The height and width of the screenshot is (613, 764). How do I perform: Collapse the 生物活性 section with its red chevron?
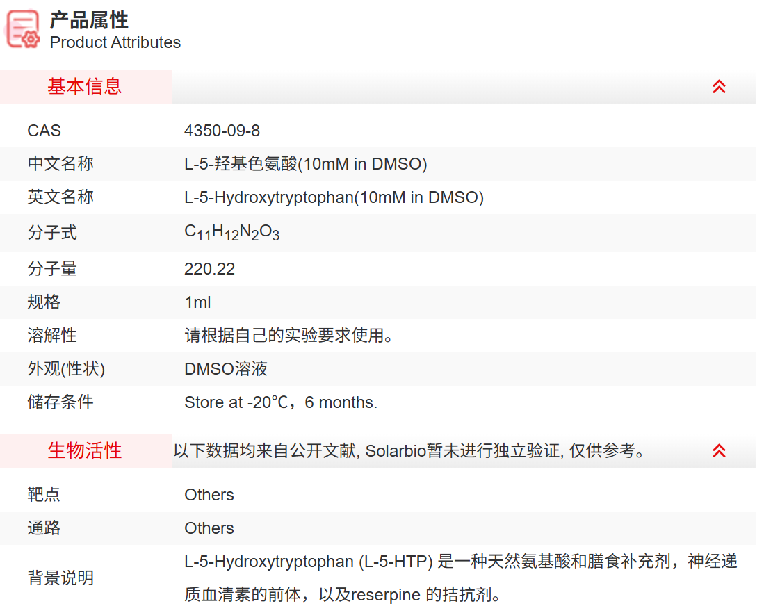point(719,451)
